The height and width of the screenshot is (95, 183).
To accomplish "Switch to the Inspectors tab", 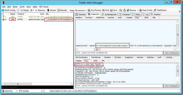I will tap(94, 14).
